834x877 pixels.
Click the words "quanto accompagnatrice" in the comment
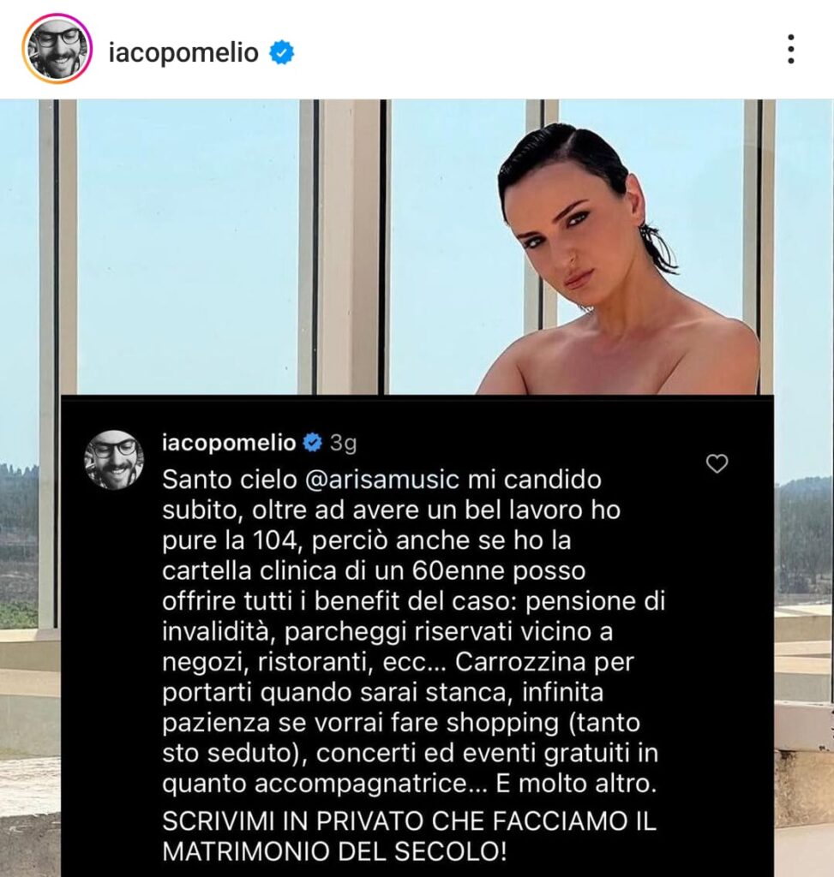(x=315, y=785)
